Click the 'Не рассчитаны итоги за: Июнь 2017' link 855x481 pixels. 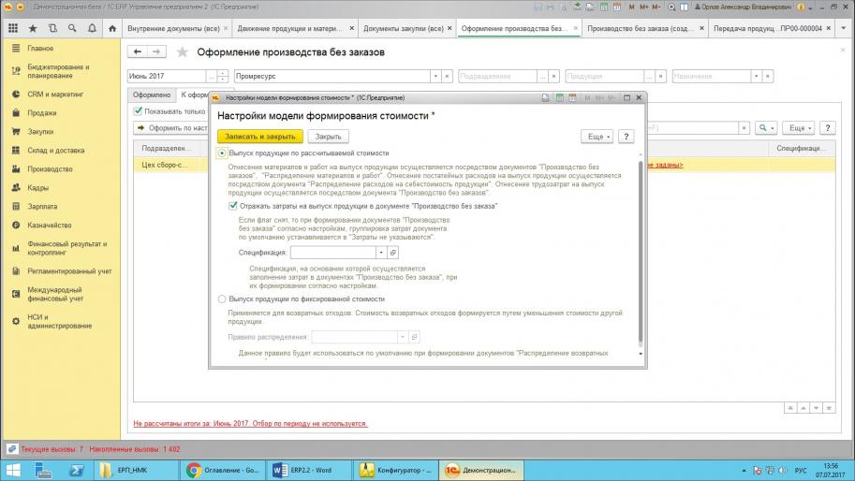point(251,423)
